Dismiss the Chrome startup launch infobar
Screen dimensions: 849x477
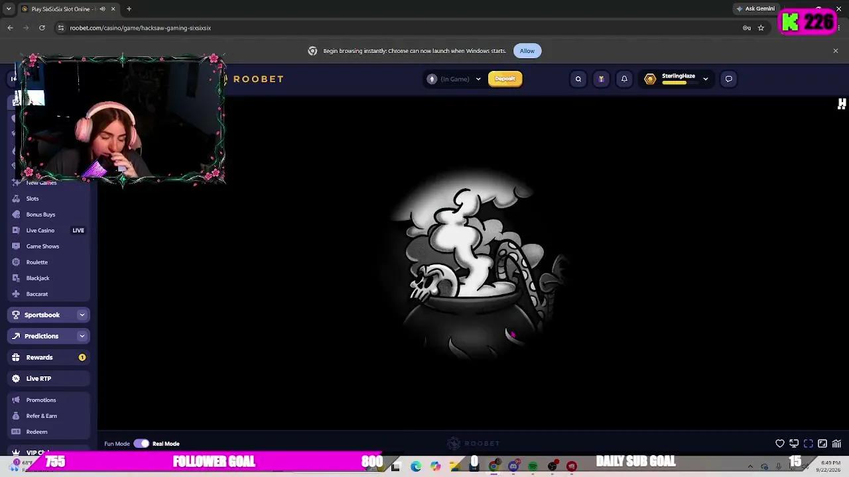coord(836,51)
